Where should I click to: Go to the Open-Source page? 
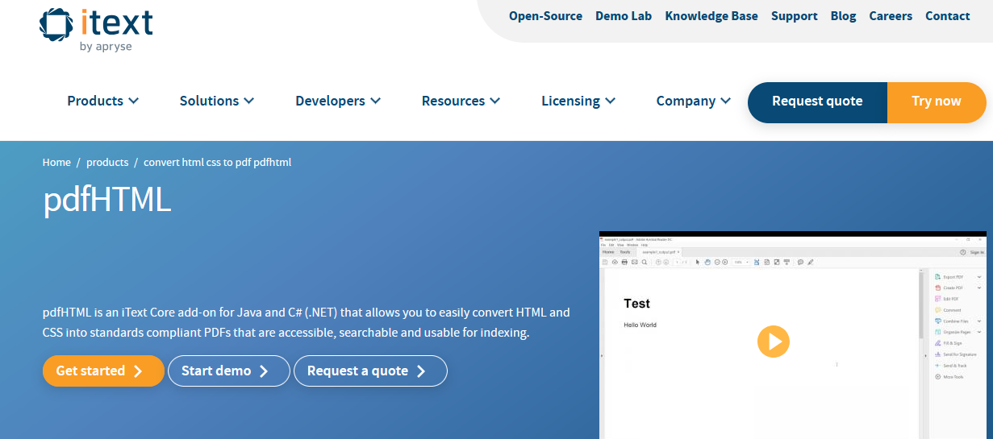pyautogui.click(x=545, y=16)
